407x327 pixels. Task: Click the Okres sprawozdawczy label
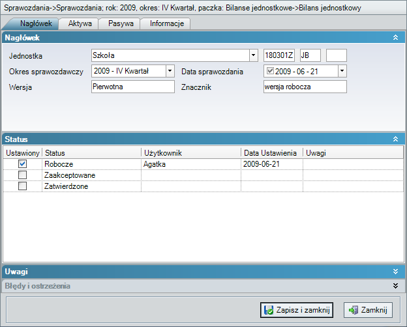point(46,72)
